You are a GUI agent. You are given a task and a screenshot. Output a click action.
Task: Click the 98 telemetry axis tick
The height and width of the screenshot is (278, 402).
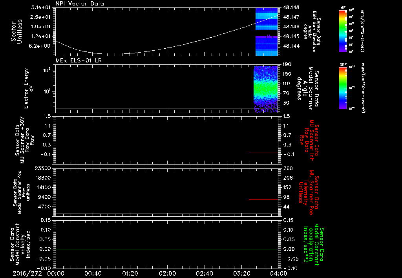click(x=286, y=197)
